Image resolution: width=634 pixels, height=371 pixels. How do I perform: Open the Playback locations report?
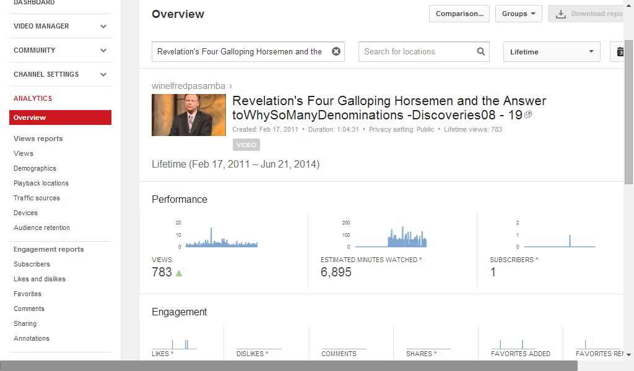click(41, 183)
